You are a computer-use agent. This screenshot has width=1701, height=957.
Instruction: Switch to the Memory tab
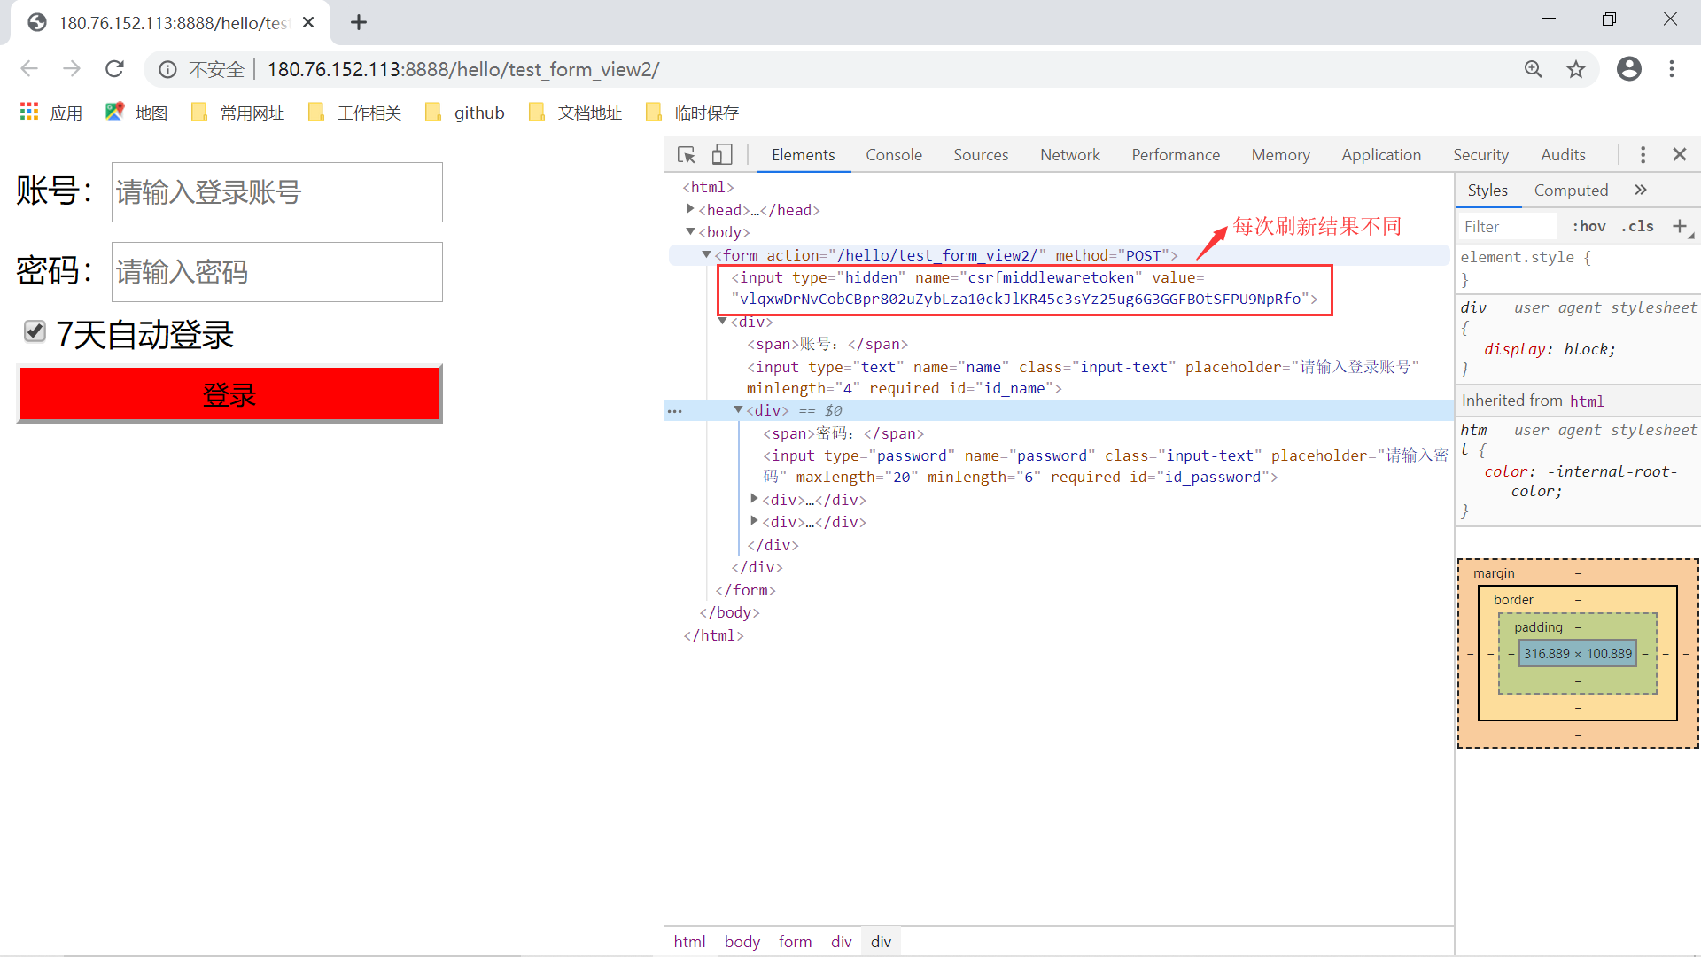pyautogui.click(x=1280, y=155)
